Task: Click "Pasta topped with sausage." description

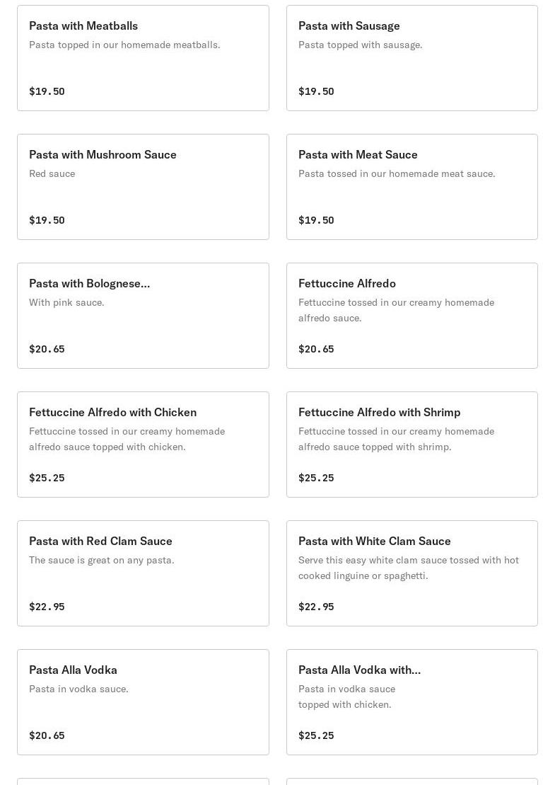Action: [360, 45]
